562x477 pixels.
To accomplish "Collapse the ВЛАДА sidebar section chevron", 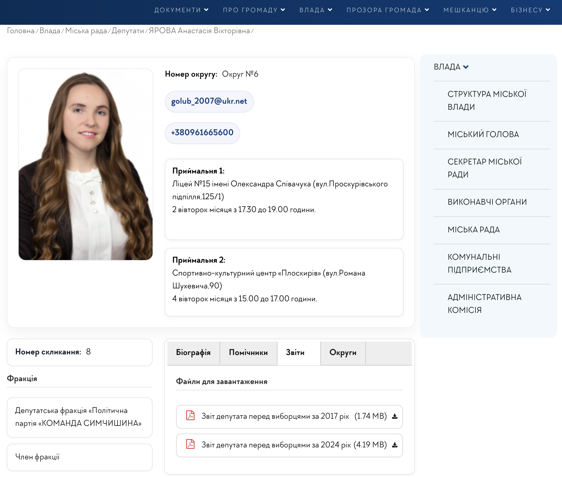I will click(466, 67).
